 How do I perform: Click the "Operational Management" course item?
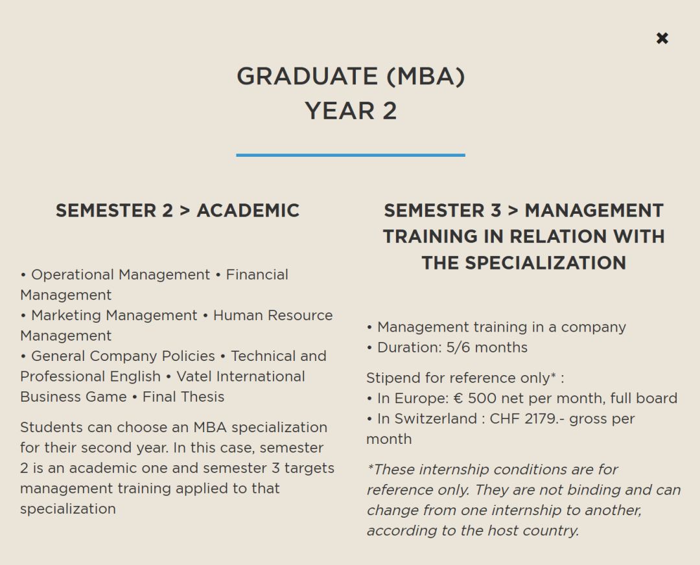pos(121,275)
